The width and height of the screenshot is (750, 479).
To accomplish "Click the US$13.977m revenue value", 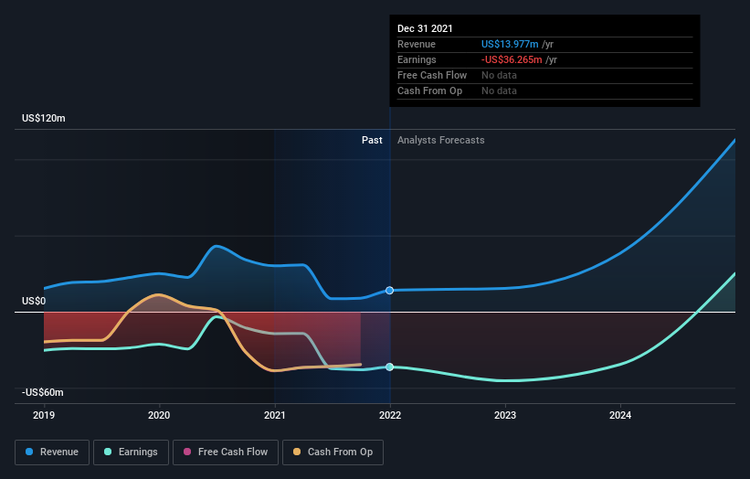I will pyautogui.click(x=510, y=44).
